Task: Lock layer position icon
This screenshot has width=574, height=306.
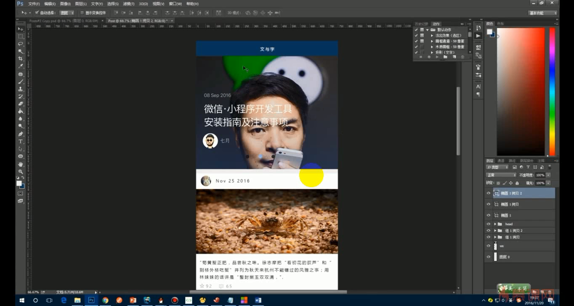Action: [511, 183]
